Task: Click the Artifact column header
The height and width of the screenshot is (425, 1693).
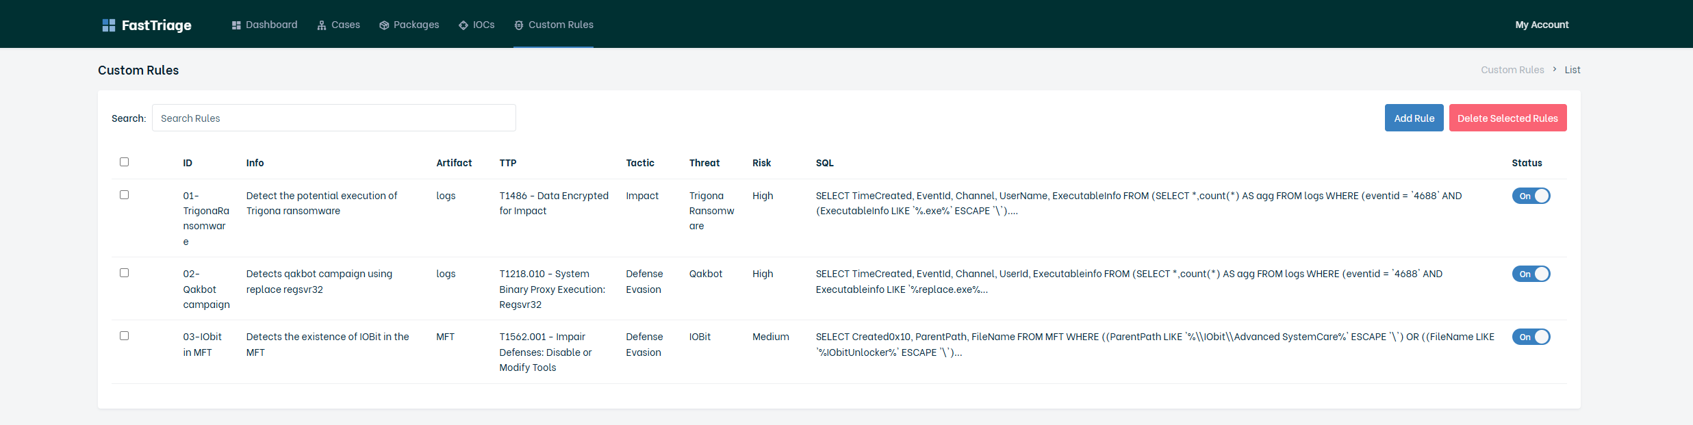Action: pos(454,163)
